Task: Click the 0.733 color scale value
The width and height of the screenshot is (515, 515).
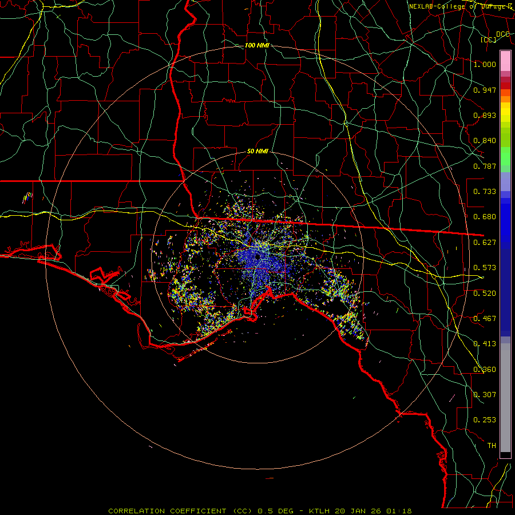Action: (485, 192)
